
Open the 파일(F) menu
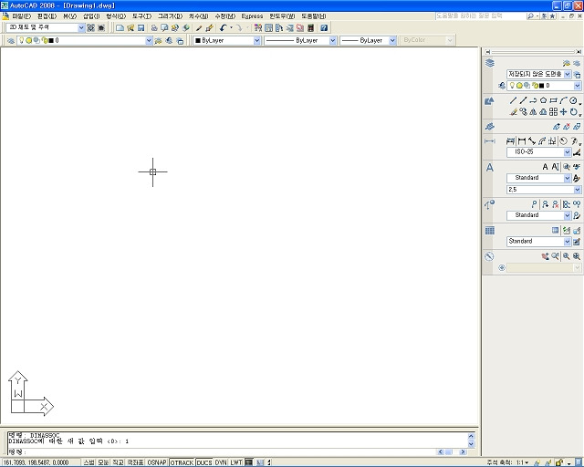click(x=22, y=16)
